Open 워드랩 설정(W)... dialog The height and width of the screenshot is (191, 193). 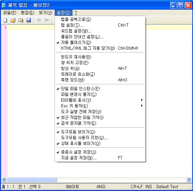pyautogui.click(x=100, y=31)
